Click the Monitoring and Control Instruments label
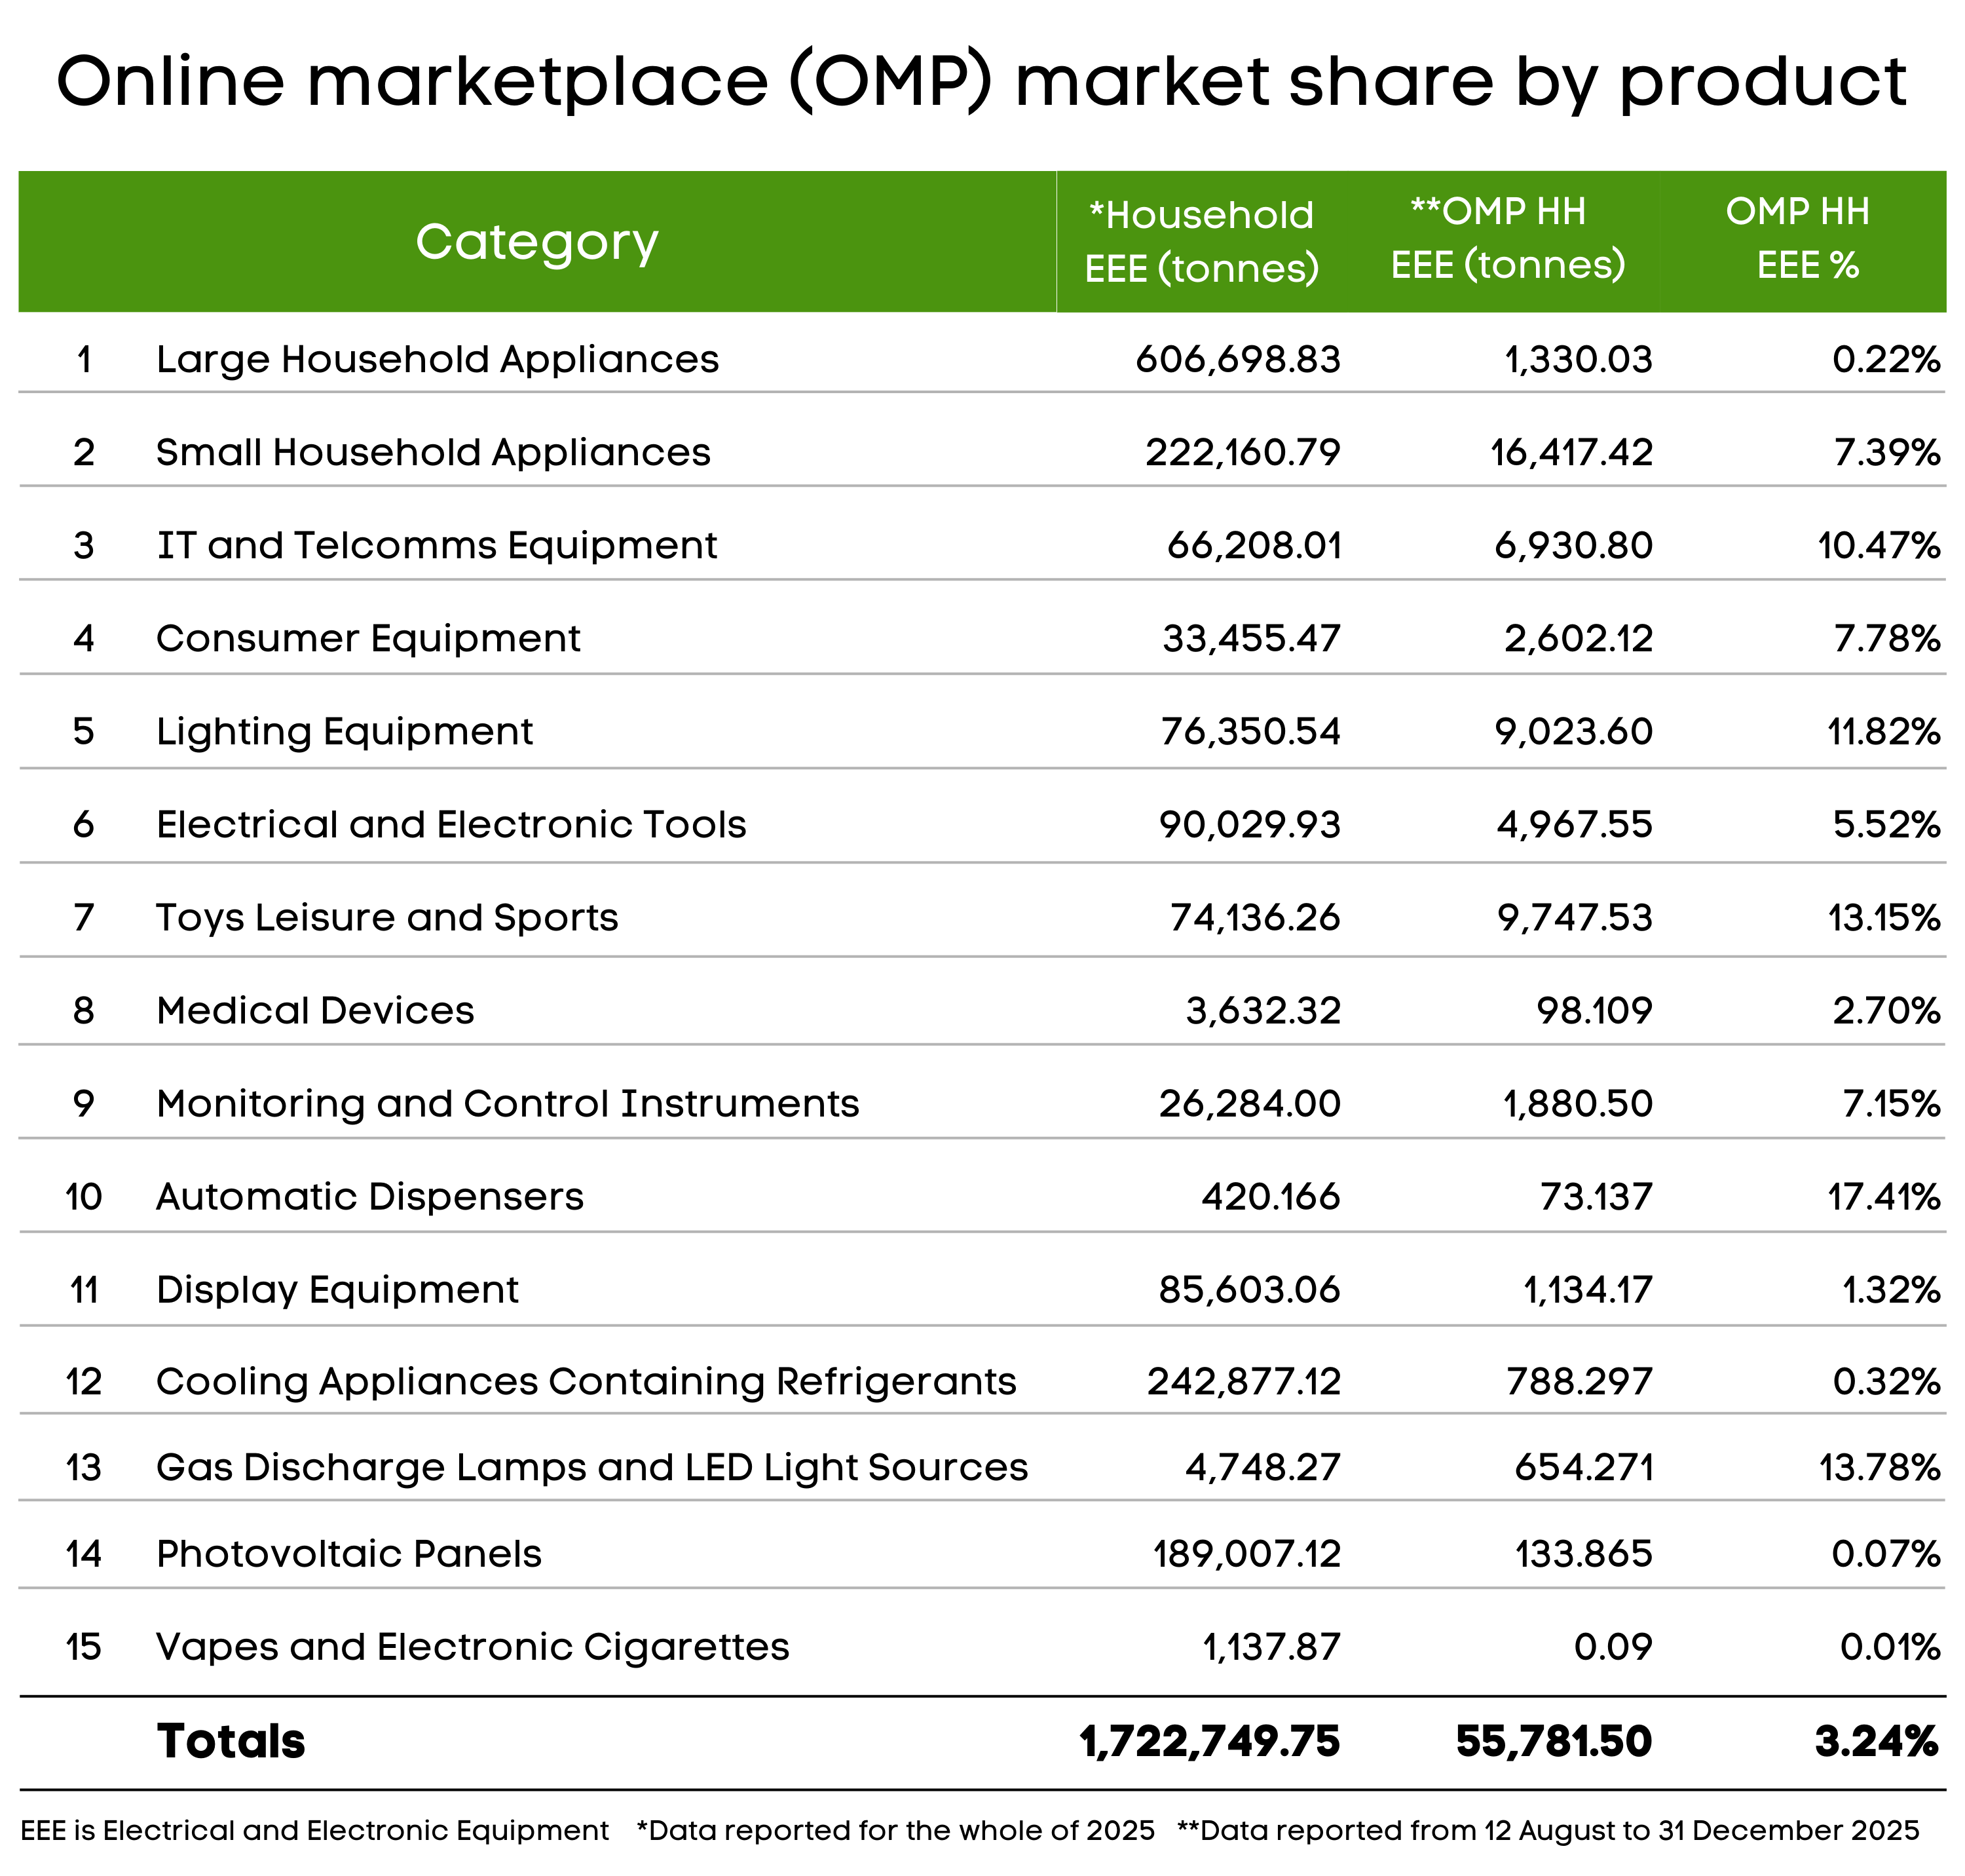The height and width of the screenshot is (1876, 1965). 508,1103
